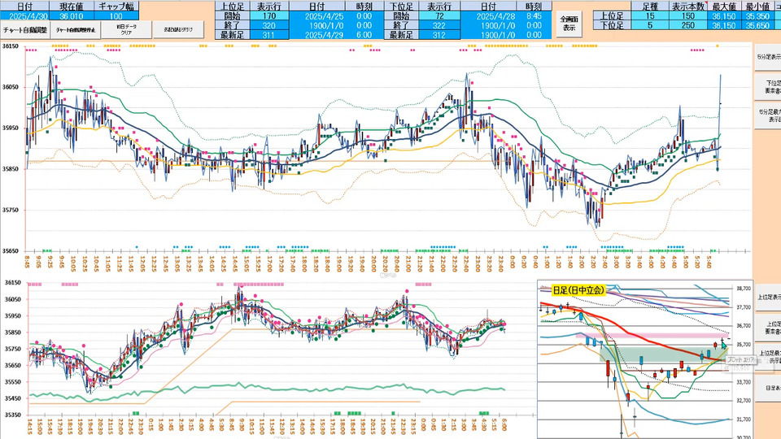Select the 下位足 開始 time 8:45
Screen dimensions: 781x439
click(534, 16)
